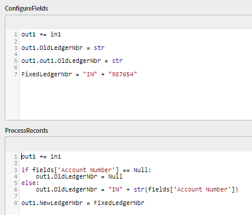Click the ConfigureFields section label

(26, 8)
